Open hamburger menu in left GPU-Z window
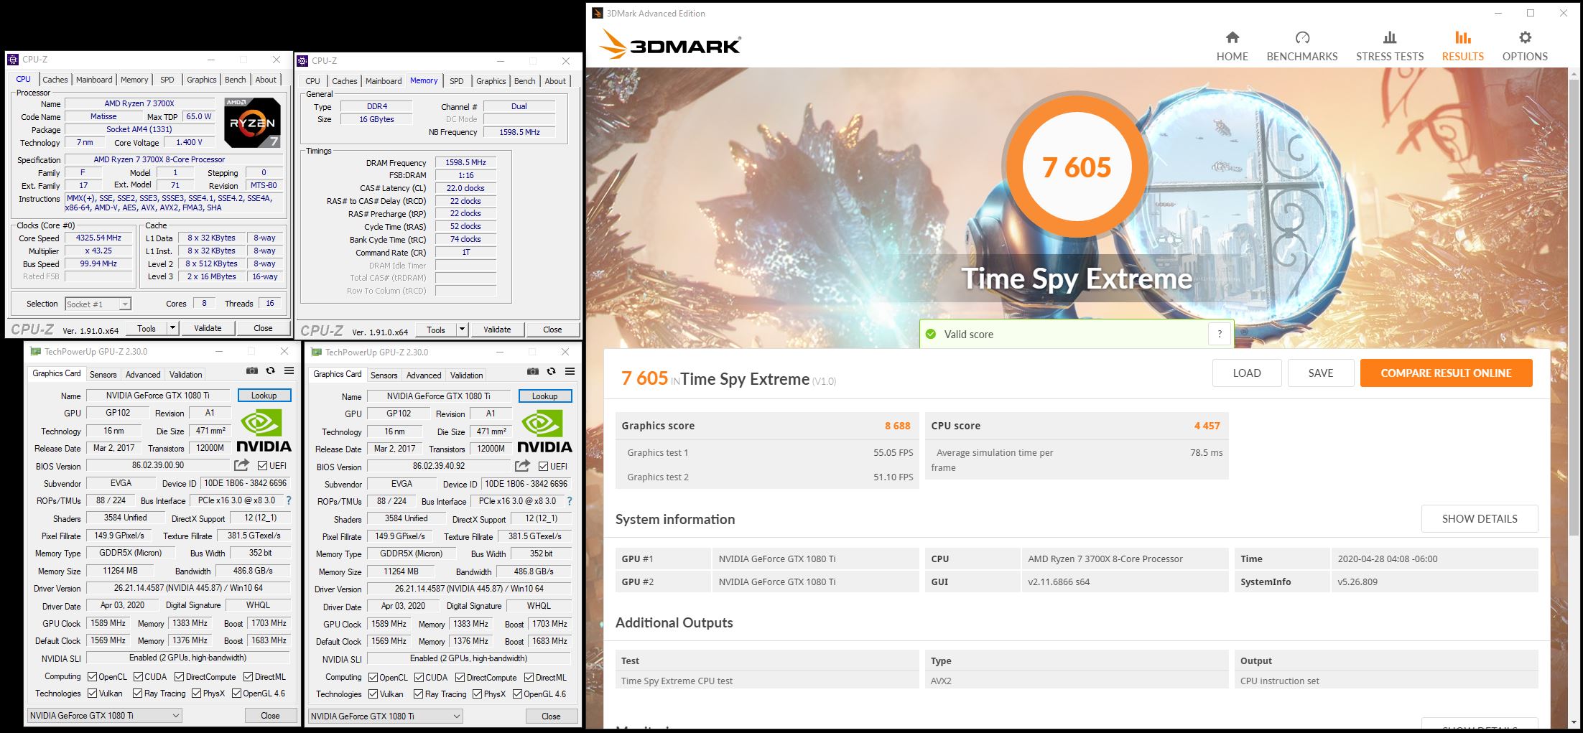Image resolution: width=1583 pixels, height=733 pixels. (289, 370)
